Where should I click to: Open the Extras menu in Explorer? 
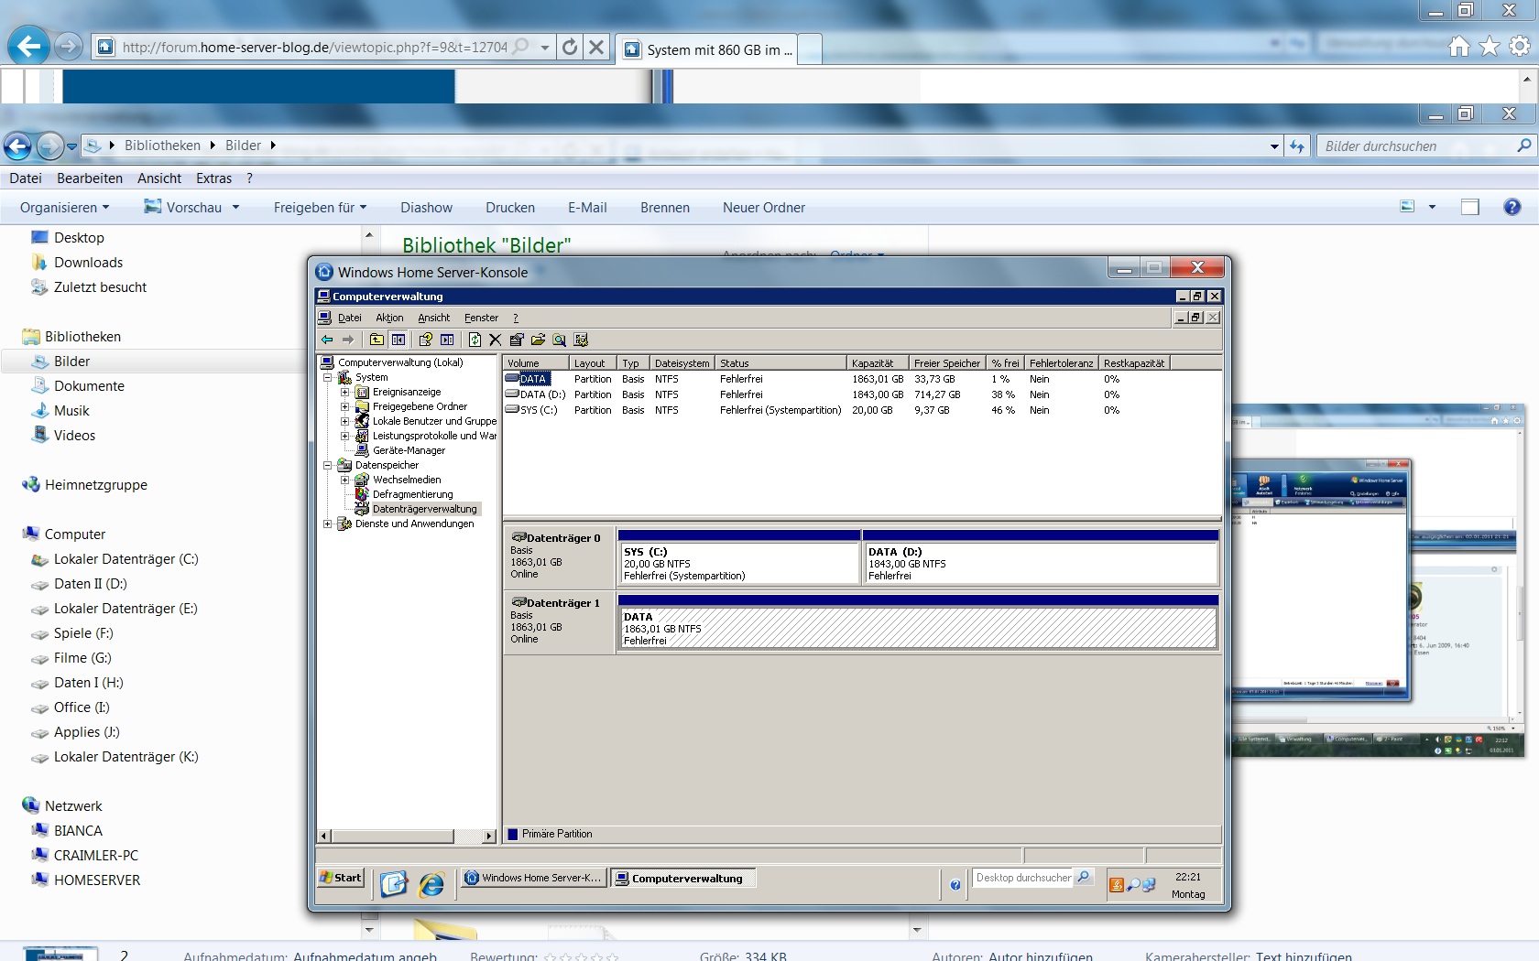(213, 178)
